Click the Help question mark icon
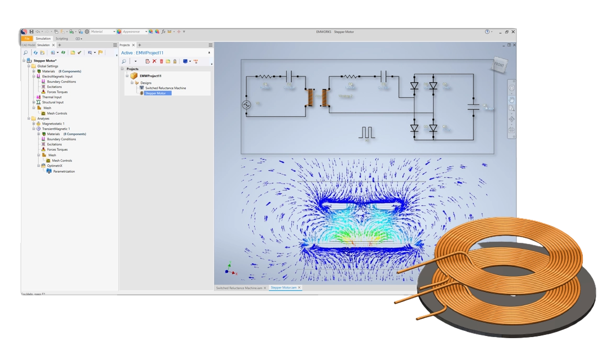Viewport: 609px width, 347px height. [488, 32]
